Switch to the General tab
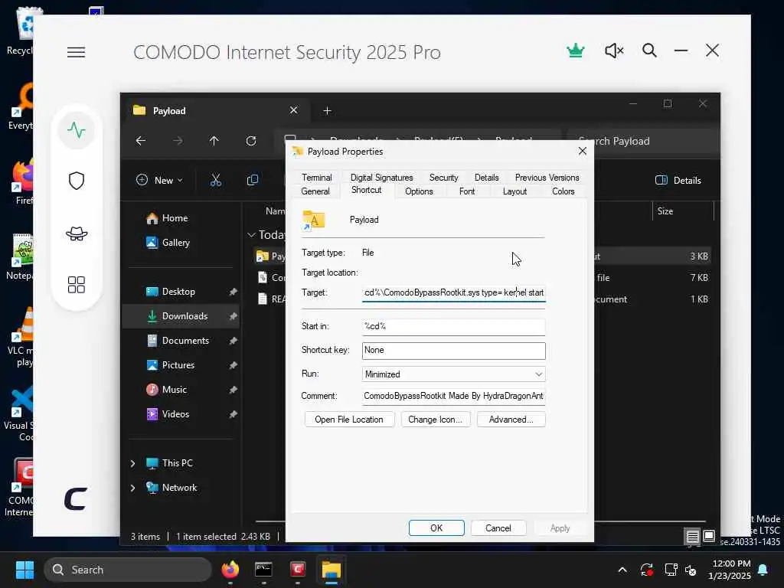 click(x=315, y=191)
